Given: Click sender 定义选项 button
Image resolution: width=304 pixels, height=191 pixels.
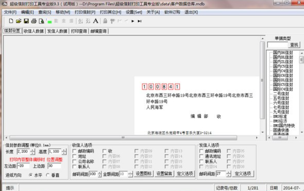Looking at the screenshot, I should point(243,174).
